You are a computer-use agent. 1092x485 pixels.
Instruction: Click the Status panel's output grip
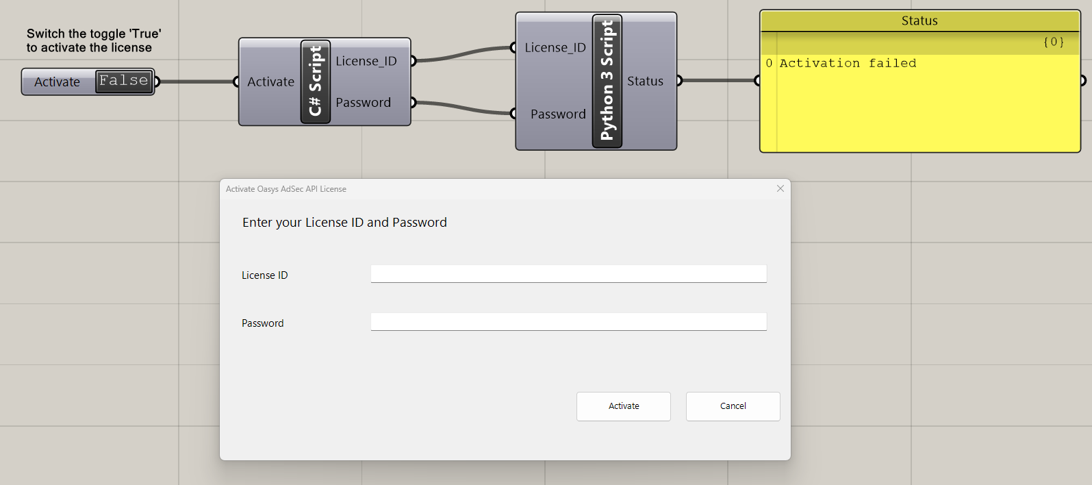[x=1083, y=81]
